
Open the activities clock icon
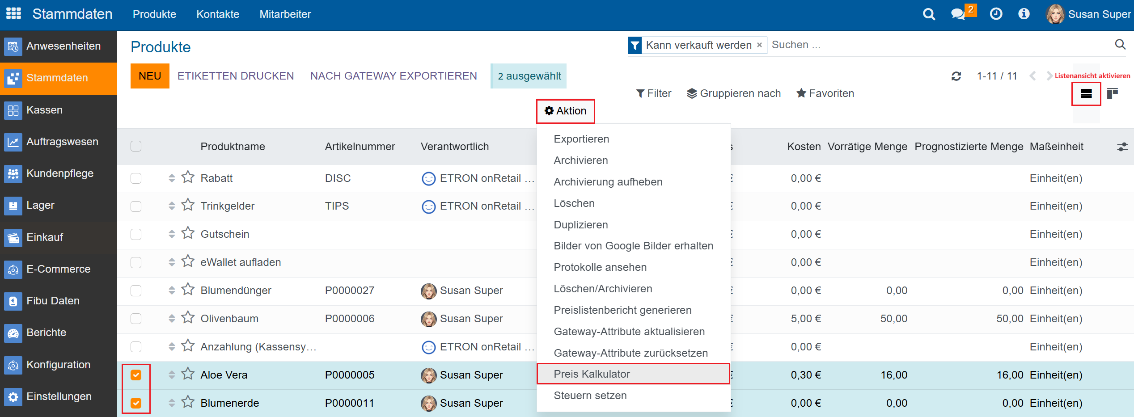pos(996,14)
